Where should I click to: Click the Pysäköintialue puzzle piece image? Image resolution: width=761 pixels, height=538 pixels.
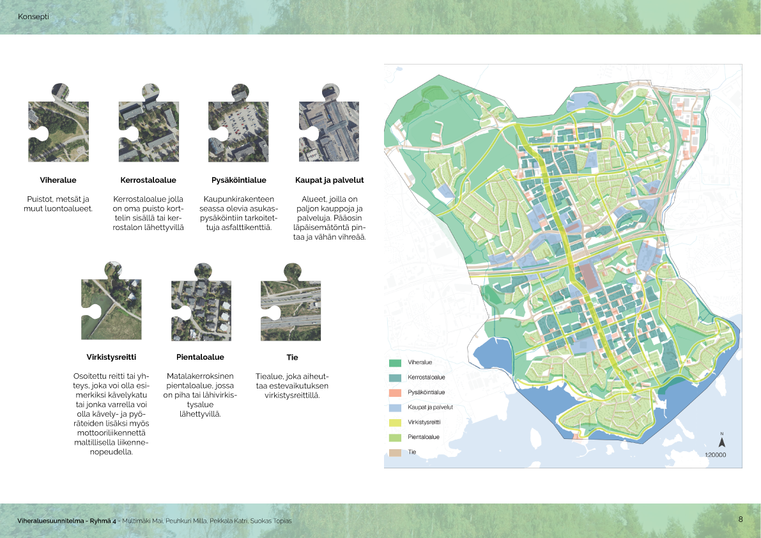238,123
